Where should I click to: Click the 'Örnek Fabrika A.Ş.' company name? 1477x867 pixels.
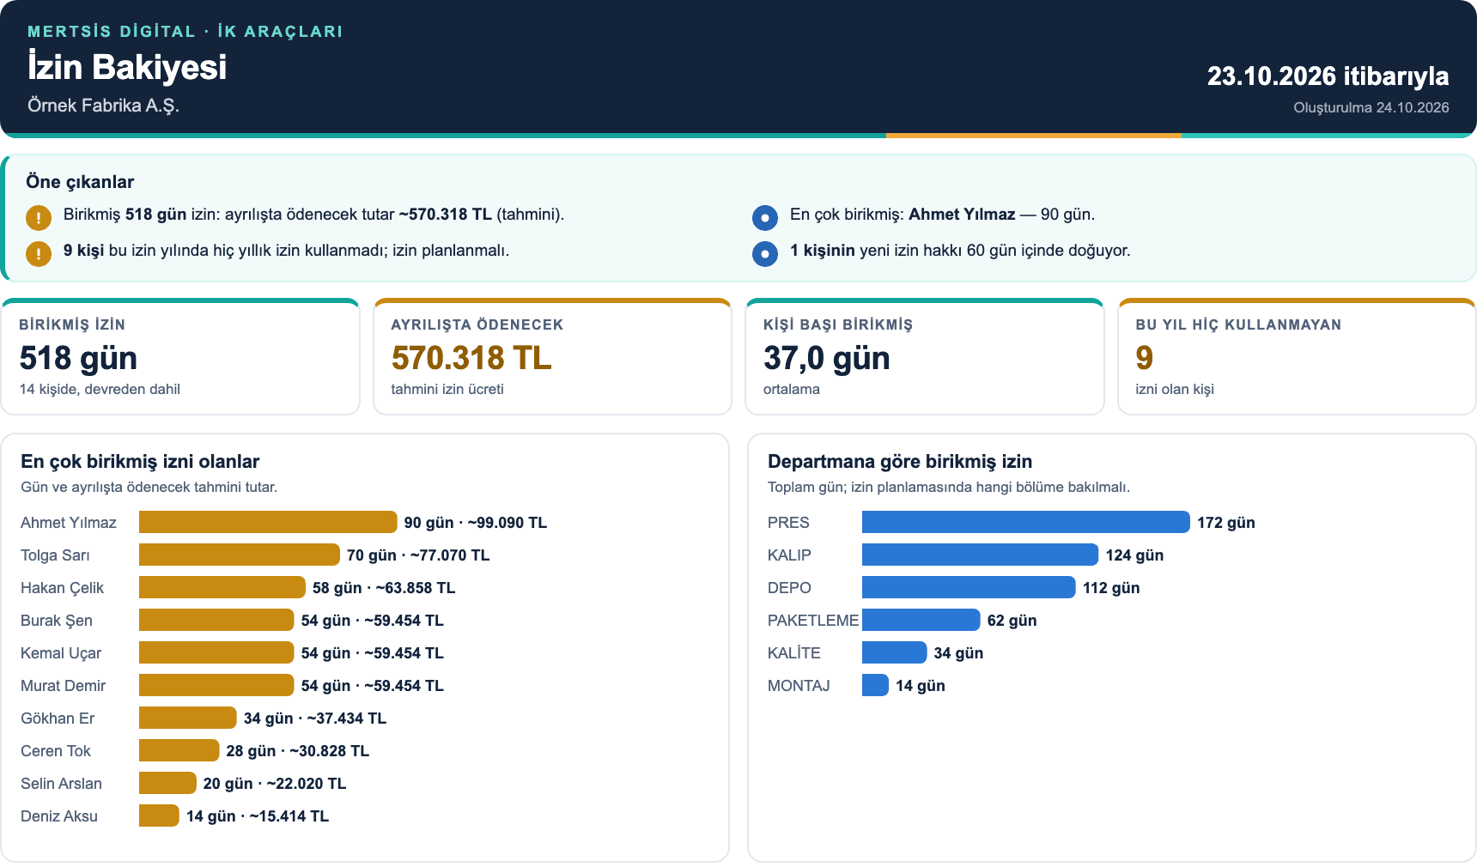click(x=103, y=106)
